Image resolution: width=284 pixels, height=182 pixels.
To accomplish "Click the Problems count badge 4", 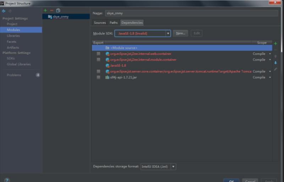I will [38, 75].
